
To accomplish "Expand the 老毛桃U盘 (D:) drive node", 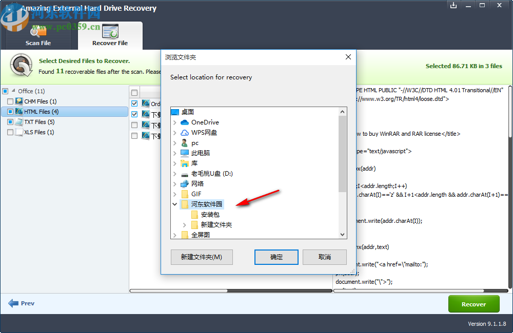I will tap(175, 174).
